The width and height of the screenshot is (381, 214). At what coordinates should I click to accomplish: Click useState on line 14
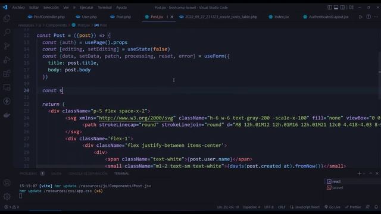[139, 49]
